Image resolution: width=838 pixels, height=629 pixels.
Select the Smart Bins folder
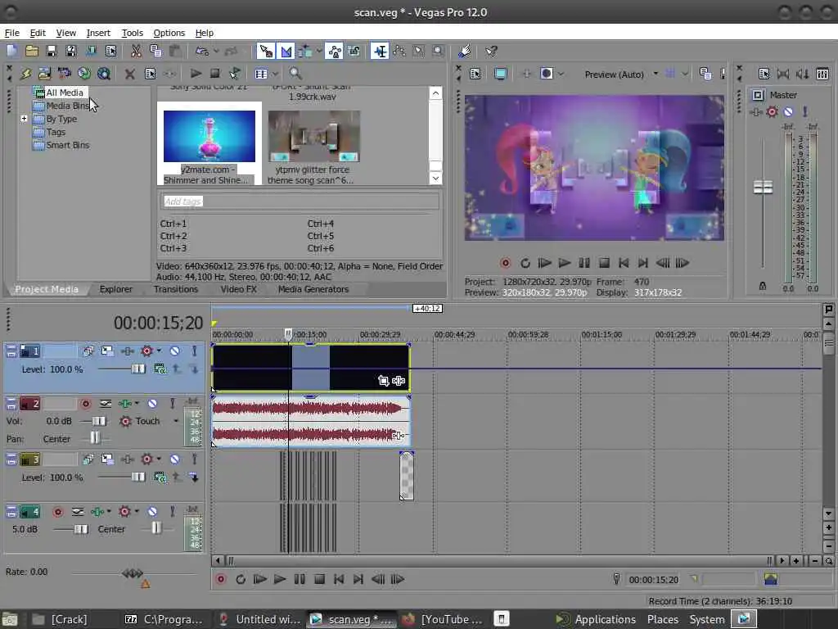[67, 145]
